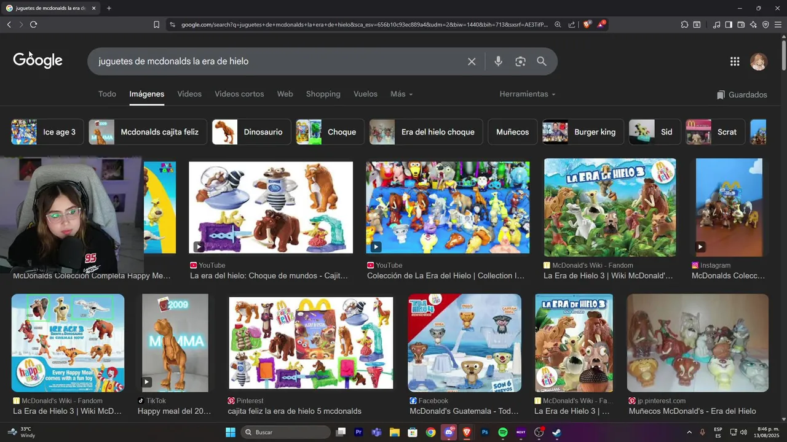Screen dimensions: 787x442
Task: Open the TikTok 2009 Momma dinosaur thumbnail
Action: [175, 343]
